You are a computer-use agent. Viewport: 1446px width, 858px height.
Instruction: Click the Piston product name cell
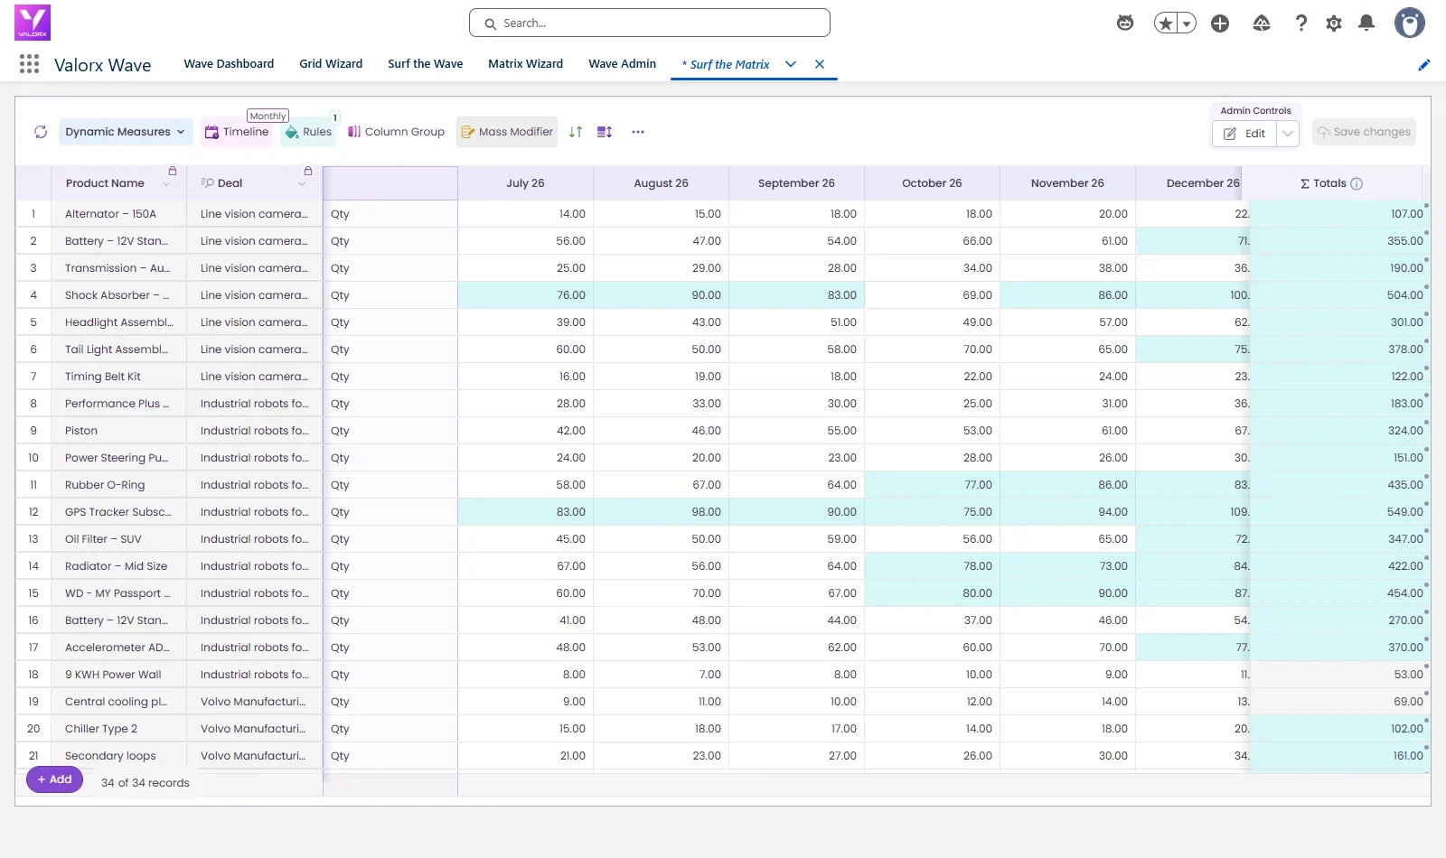pyautogui.click(x=119, y=431)
